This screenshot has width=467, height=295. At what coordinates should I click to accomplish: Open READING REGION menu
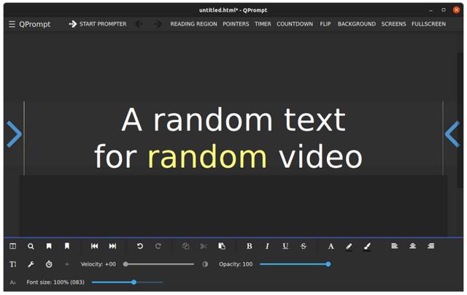click(193, 24)
